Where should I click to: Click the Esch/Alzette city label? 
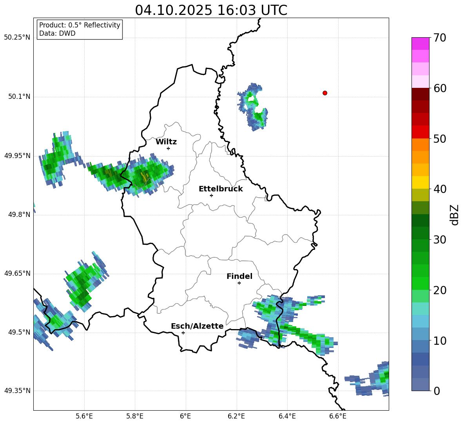(198, 326)
